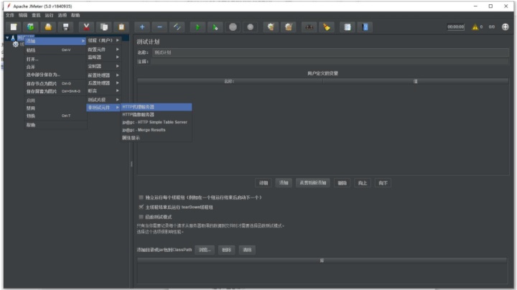Click the Paste clipboard toolbar icon
This screenshot has height=290, width=517.
point(121,27)
